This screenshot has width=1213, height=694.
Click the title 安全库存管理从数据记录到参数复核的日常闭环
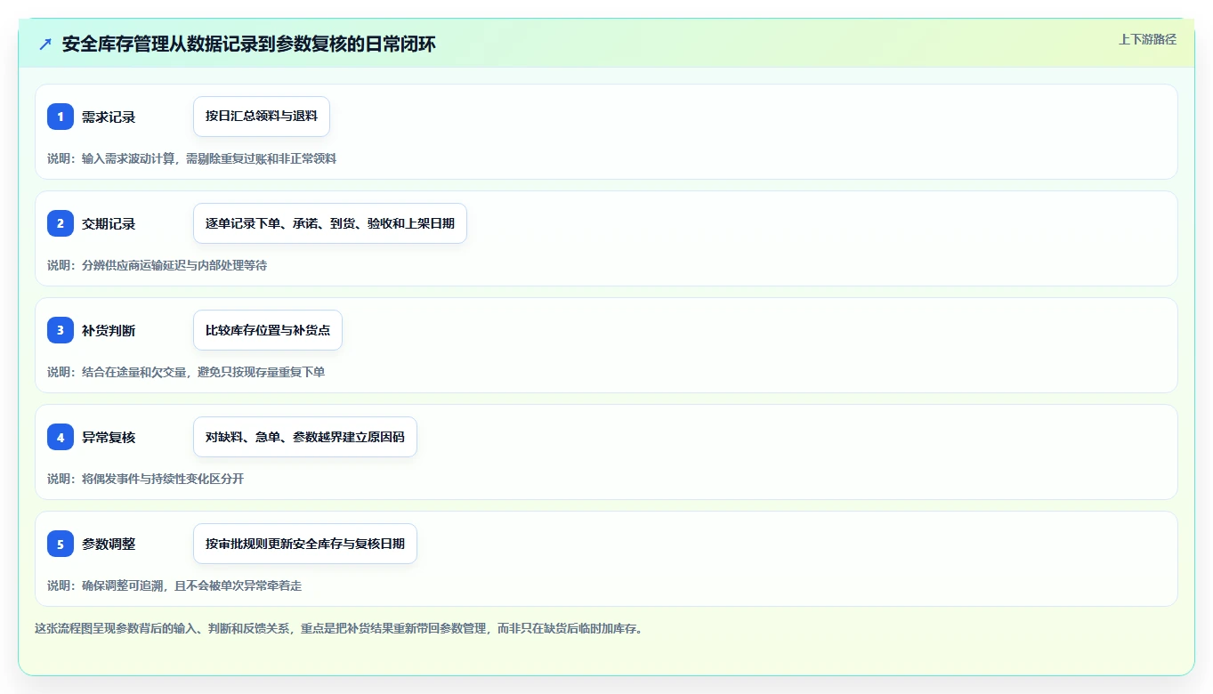point(249,44)
